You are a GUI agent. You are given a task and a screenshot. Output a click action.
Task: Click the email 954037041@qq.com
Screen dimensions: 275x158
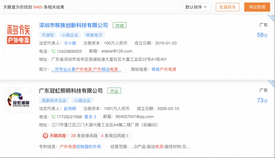(134, 116)
